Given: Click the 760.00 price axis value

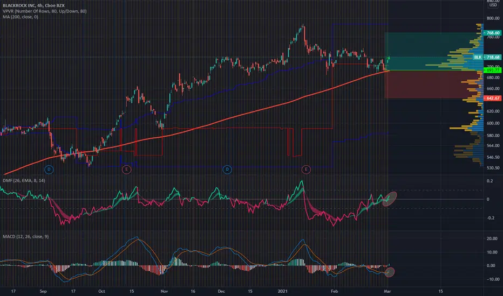Looking at the screenshot, I should click(493, 37).
